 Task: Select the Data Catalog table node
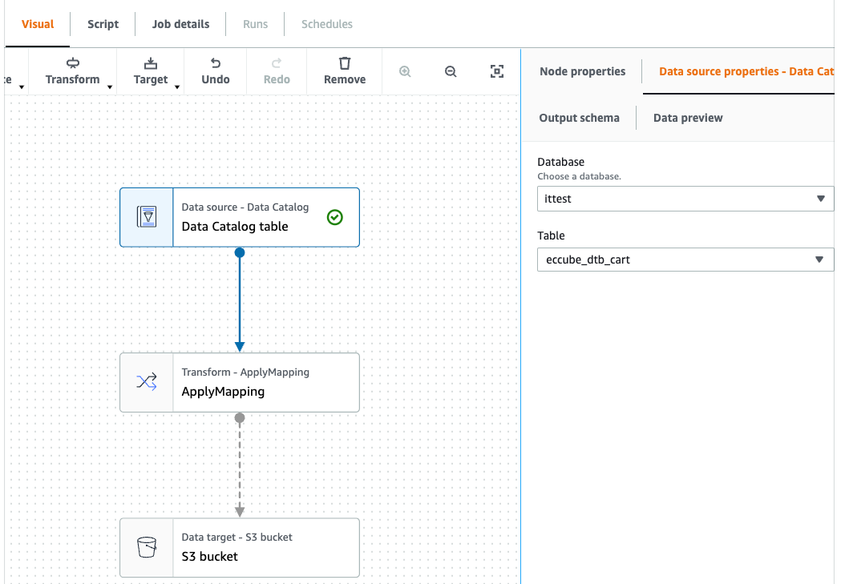[x=240, y=217]
